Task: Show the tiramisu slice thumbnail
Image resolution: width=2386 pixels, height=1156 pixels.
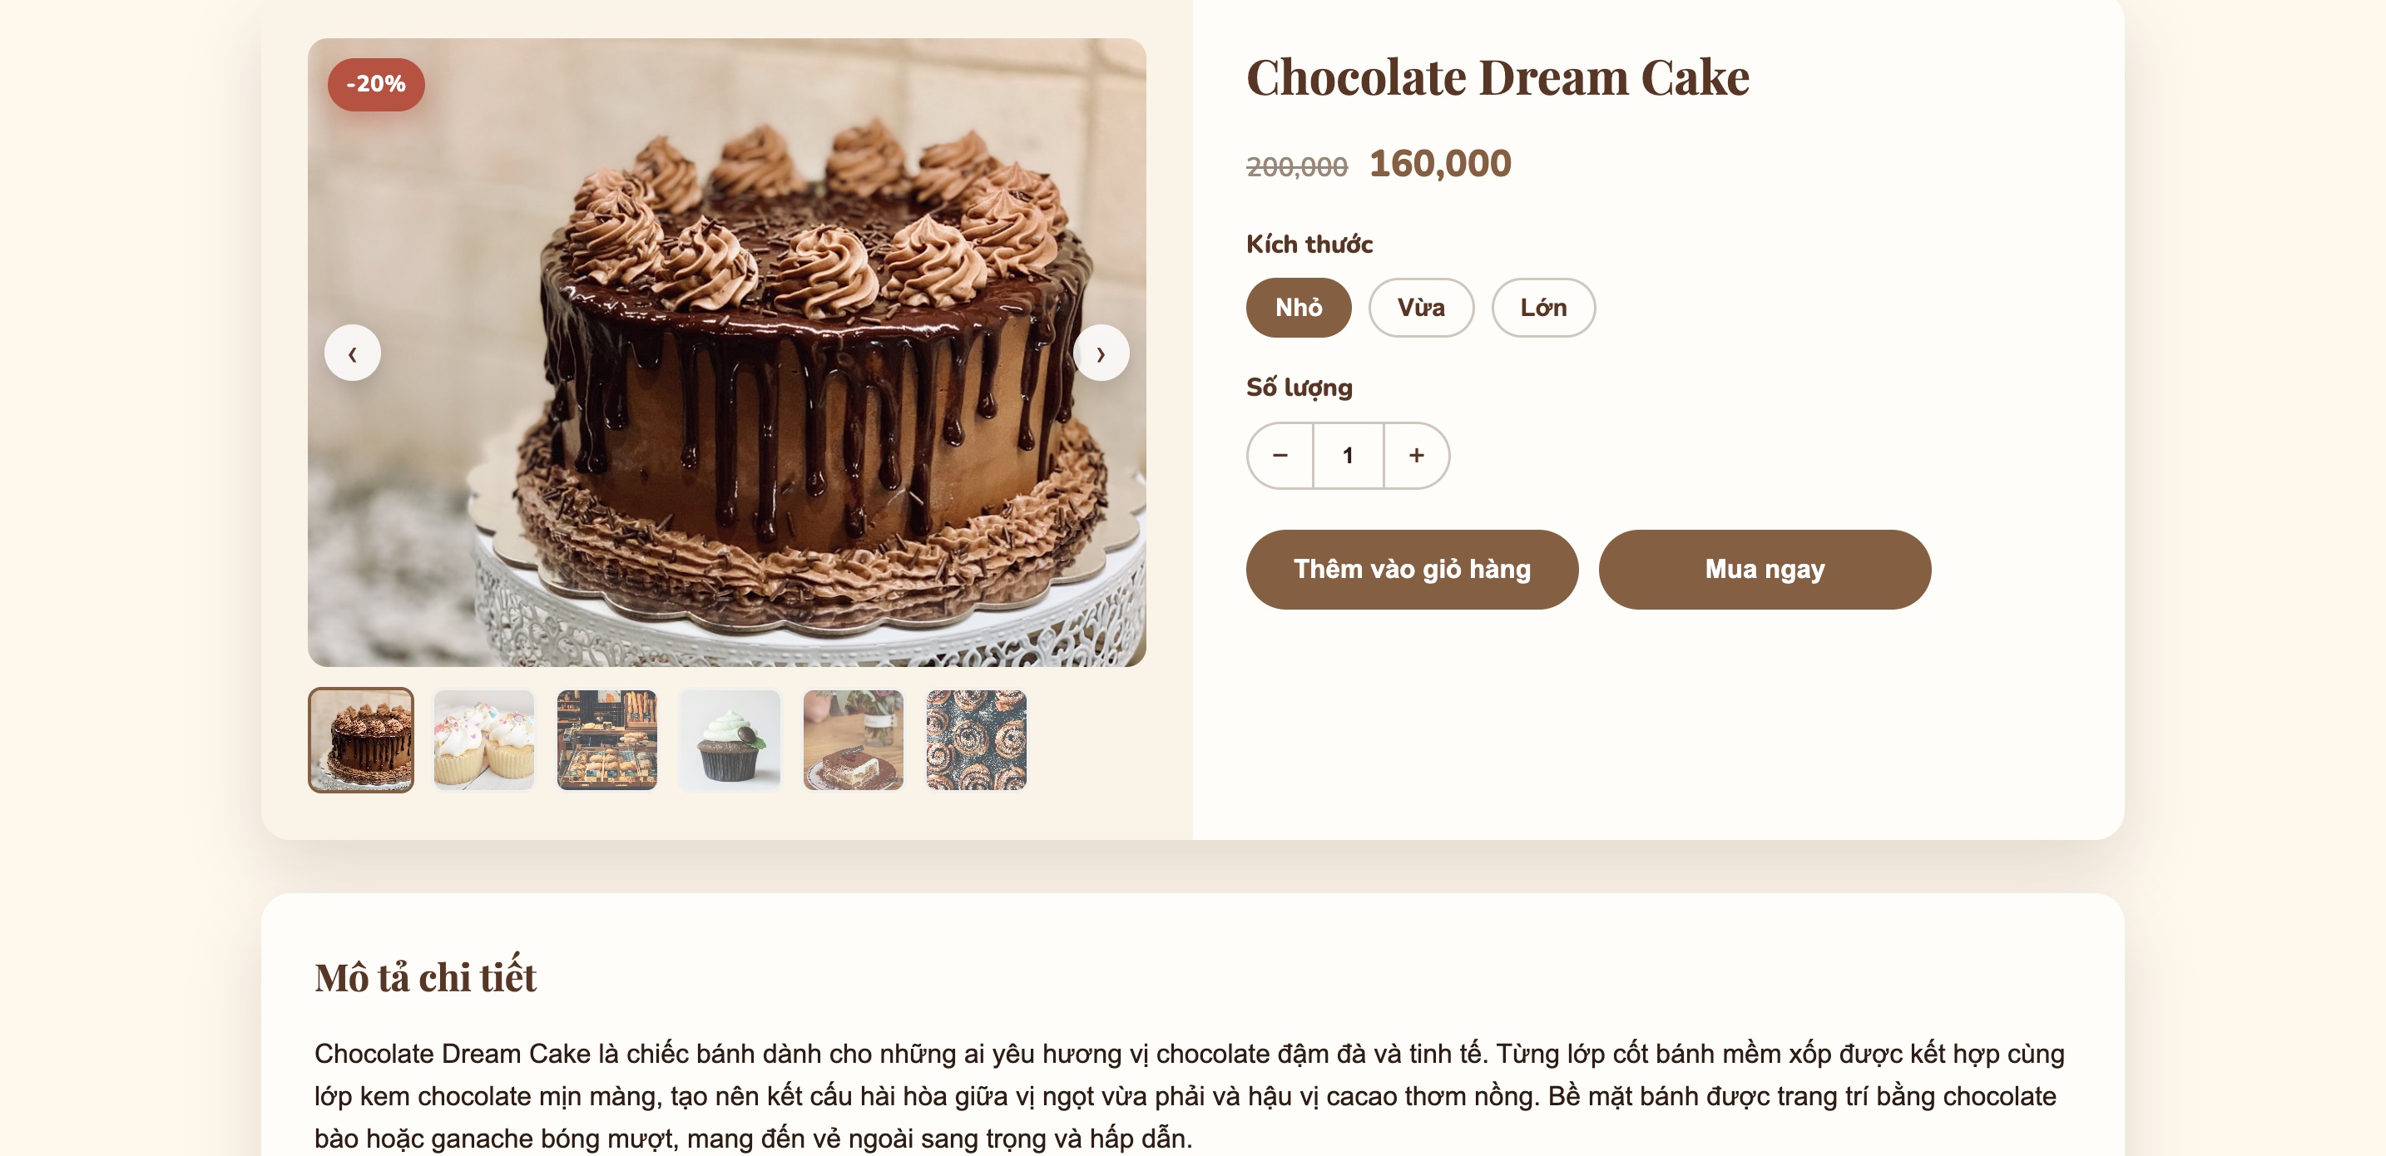Action: 853,739
